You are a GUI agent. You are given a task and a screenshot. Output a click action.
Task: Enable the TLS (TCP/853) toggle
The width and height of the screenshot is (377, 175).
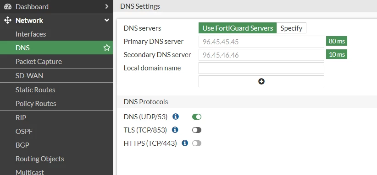click(197, 130)
